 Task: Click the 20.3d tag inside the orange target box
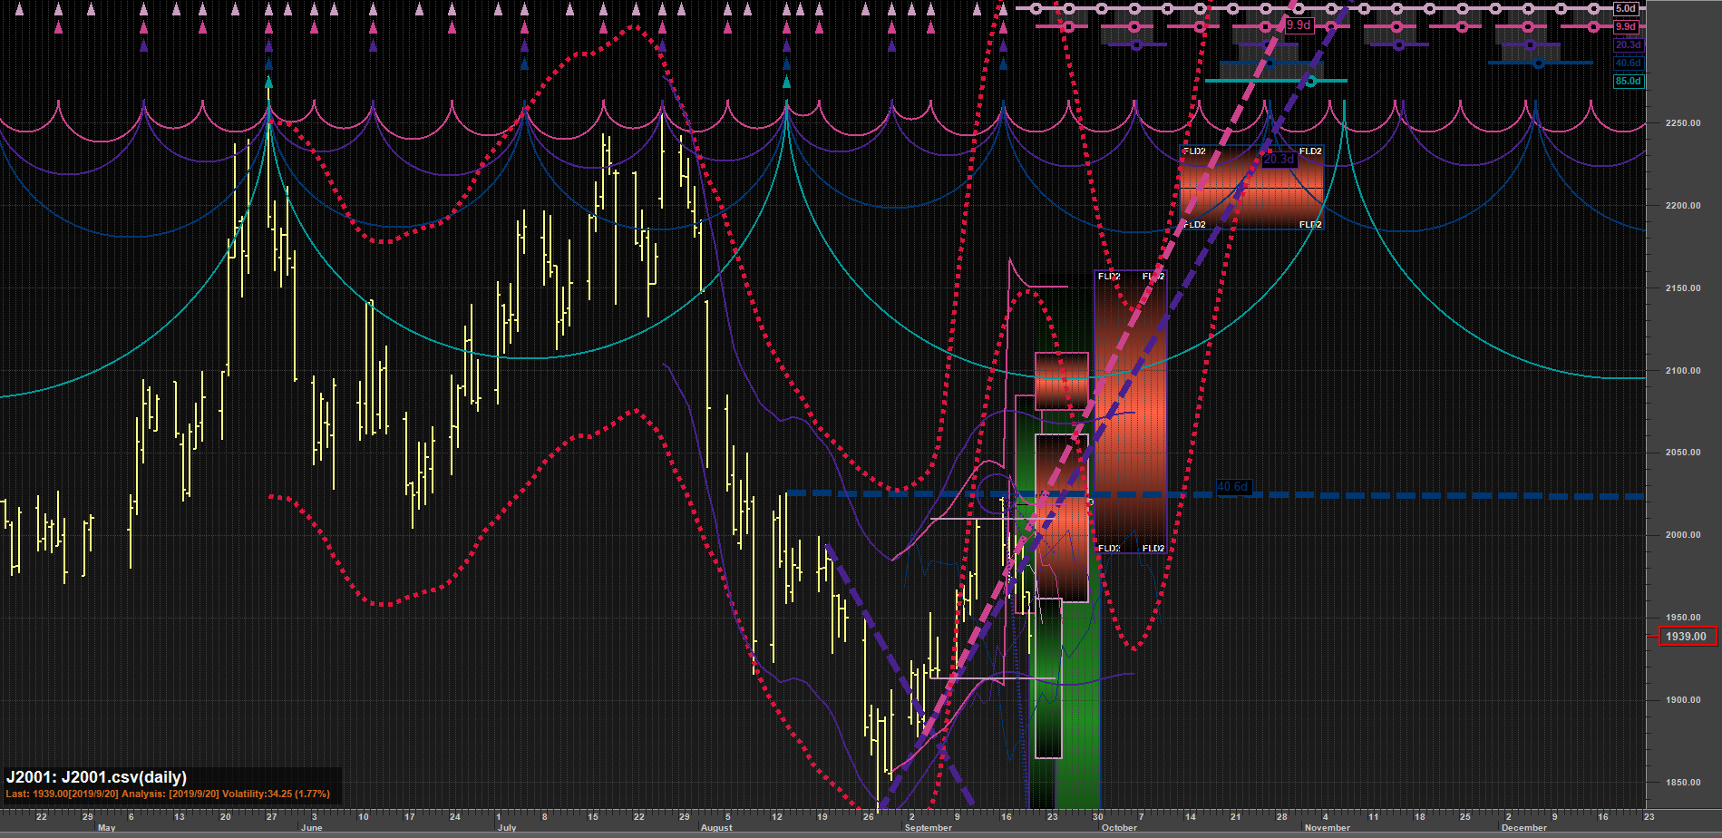[1279, 160]
